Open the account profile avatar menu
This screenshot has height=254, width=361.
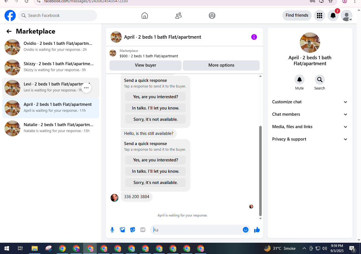[347, 16]
